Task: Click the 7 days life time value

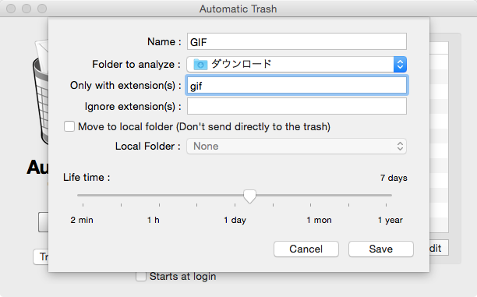Action: coord(394,178)
